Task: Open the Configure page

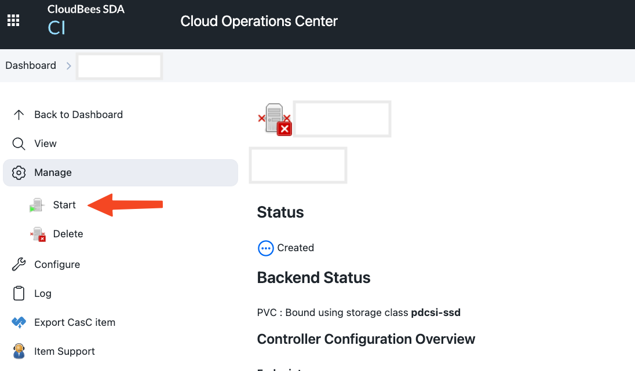Action: tap(57, 265)
